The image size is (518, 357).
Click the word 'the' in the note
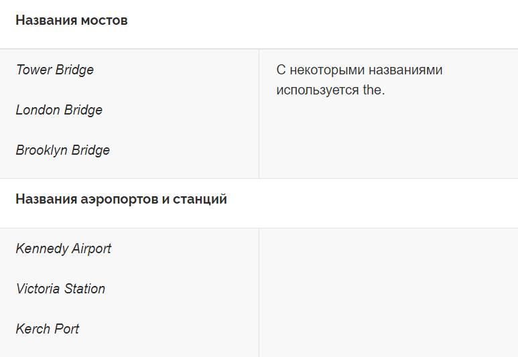(x=372, y=90)
